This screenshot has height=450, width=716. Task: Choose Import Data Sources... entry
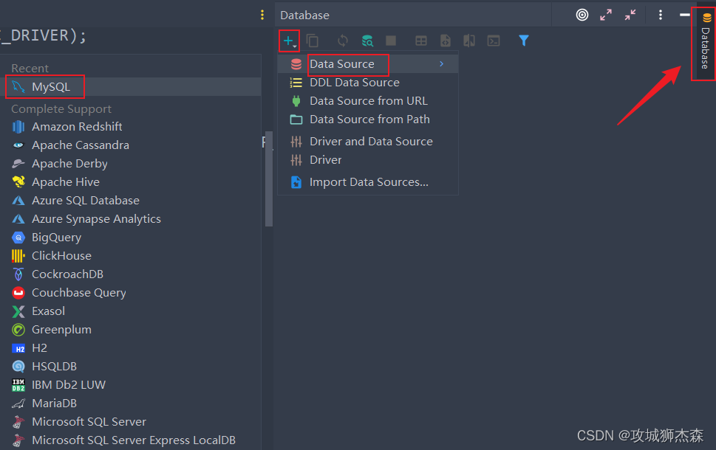coord(367,182)
